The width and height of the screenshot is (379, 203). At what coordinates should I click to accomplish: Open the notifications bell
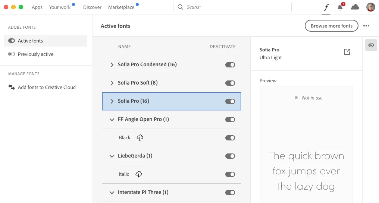tap(341, 7)
